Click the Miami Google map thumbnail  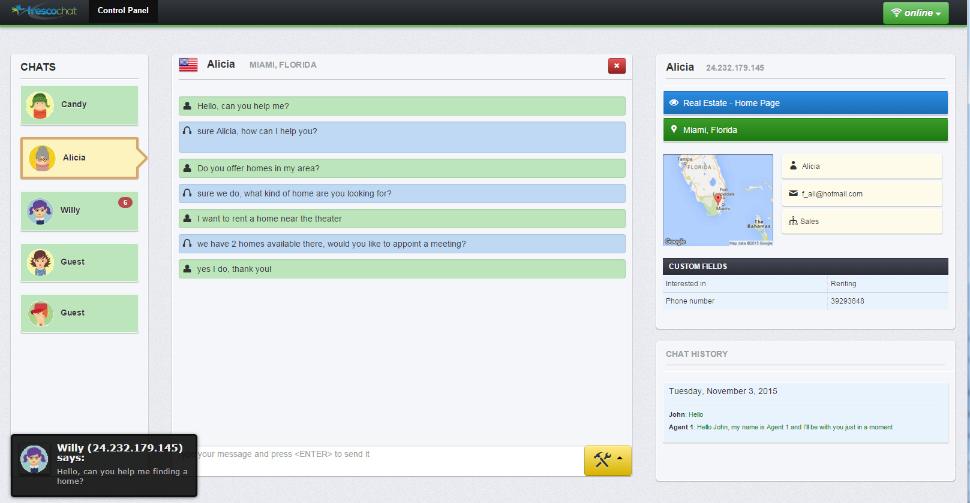coord(718,200)
